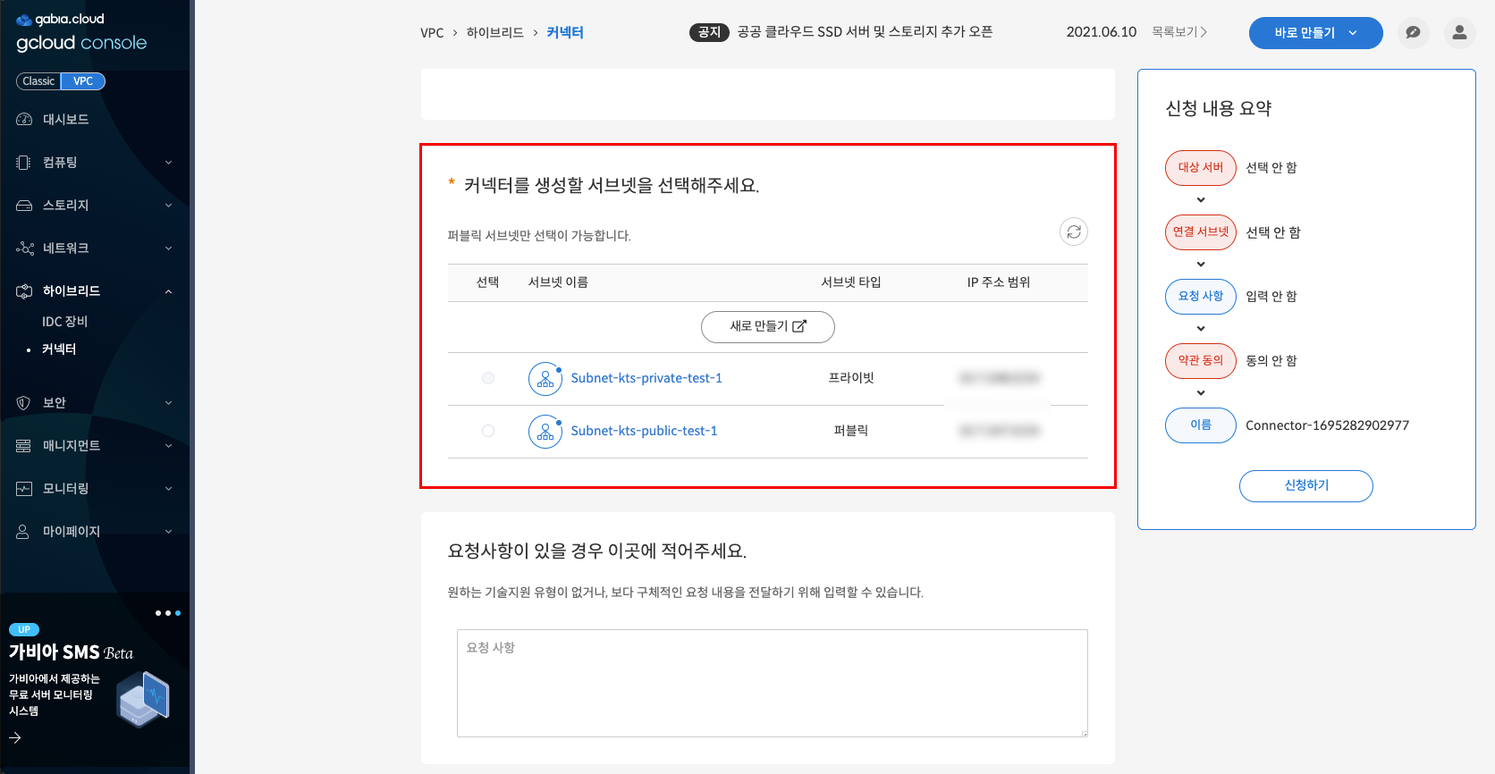
Task: Select 커넥터 in the sidebar
Action: [59, 349]
